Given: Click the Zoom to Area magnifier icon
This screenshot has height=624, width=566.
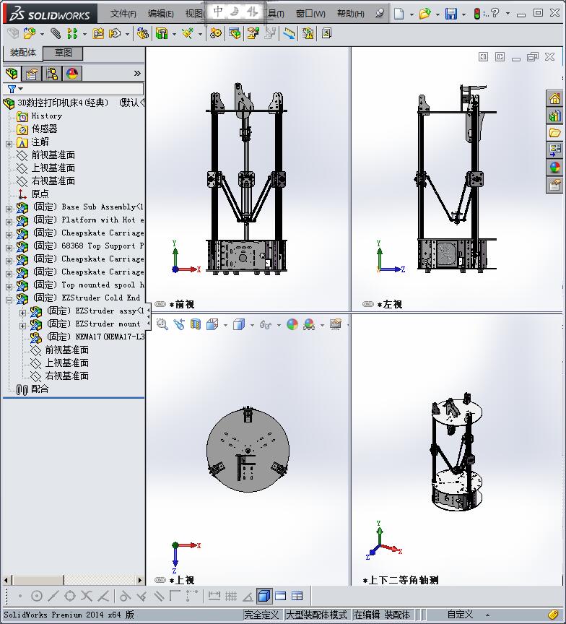Looking at the screenshot, I should pos(162,324).
